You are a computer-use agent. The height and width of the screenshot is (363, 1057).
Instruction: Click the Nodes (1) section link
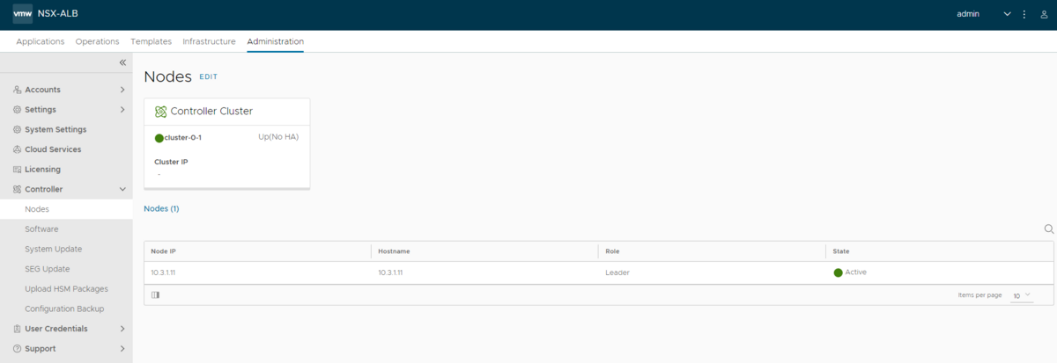point(161,209)
